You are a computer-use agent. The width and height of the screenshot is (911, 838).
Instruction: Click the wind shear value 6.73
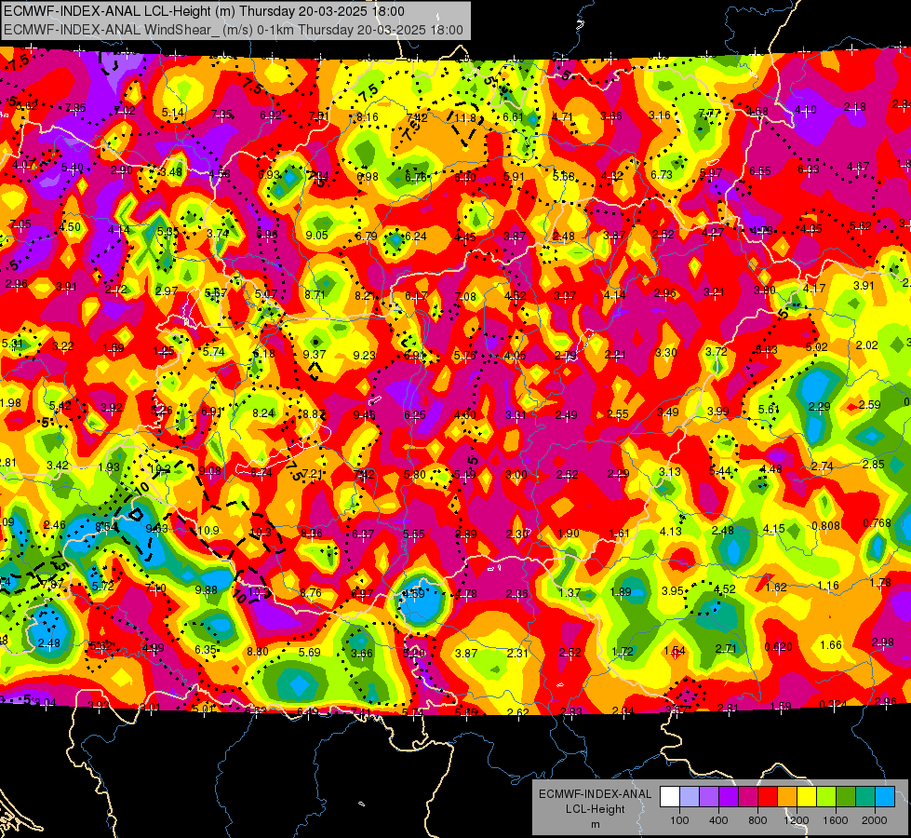662,174
